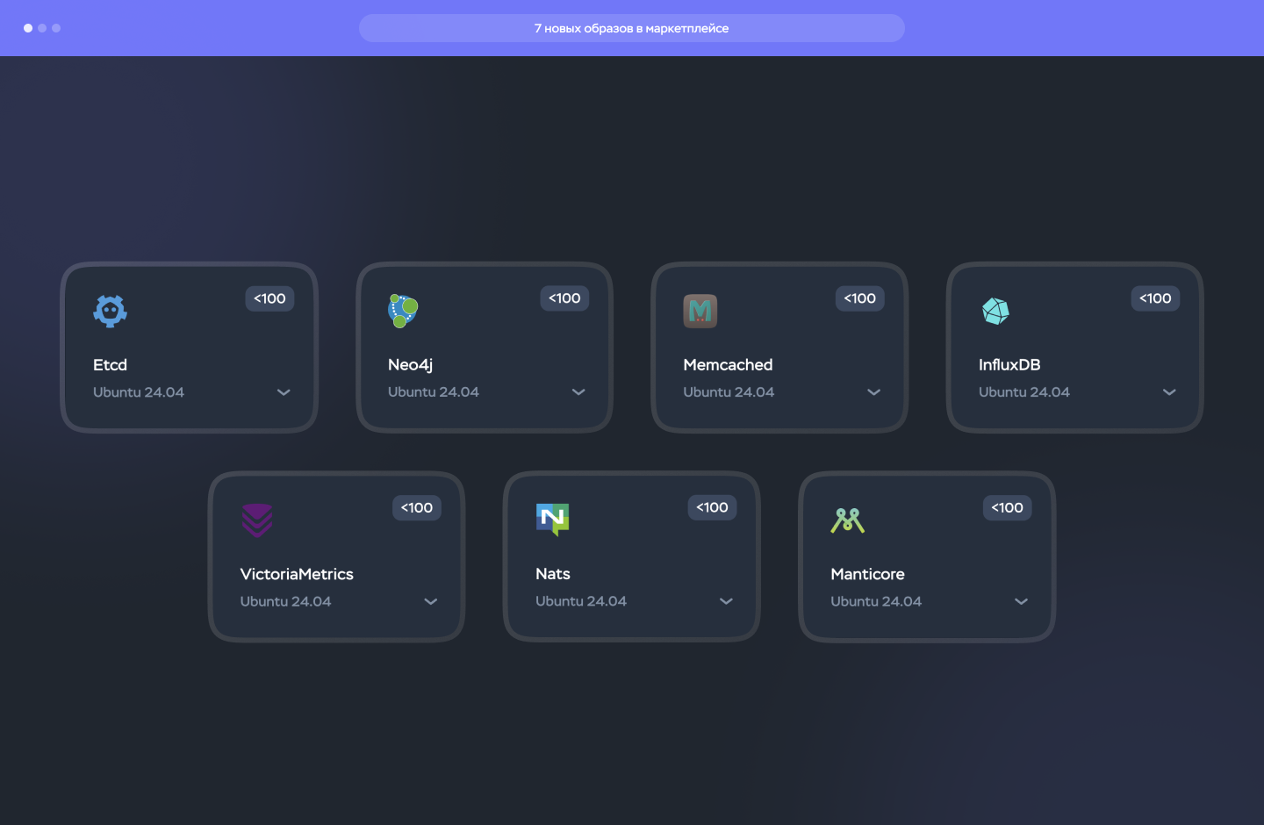Click the <100 badge on Nats card
The width and height of the screenshot is (1264, 825).
pos(712,507)
